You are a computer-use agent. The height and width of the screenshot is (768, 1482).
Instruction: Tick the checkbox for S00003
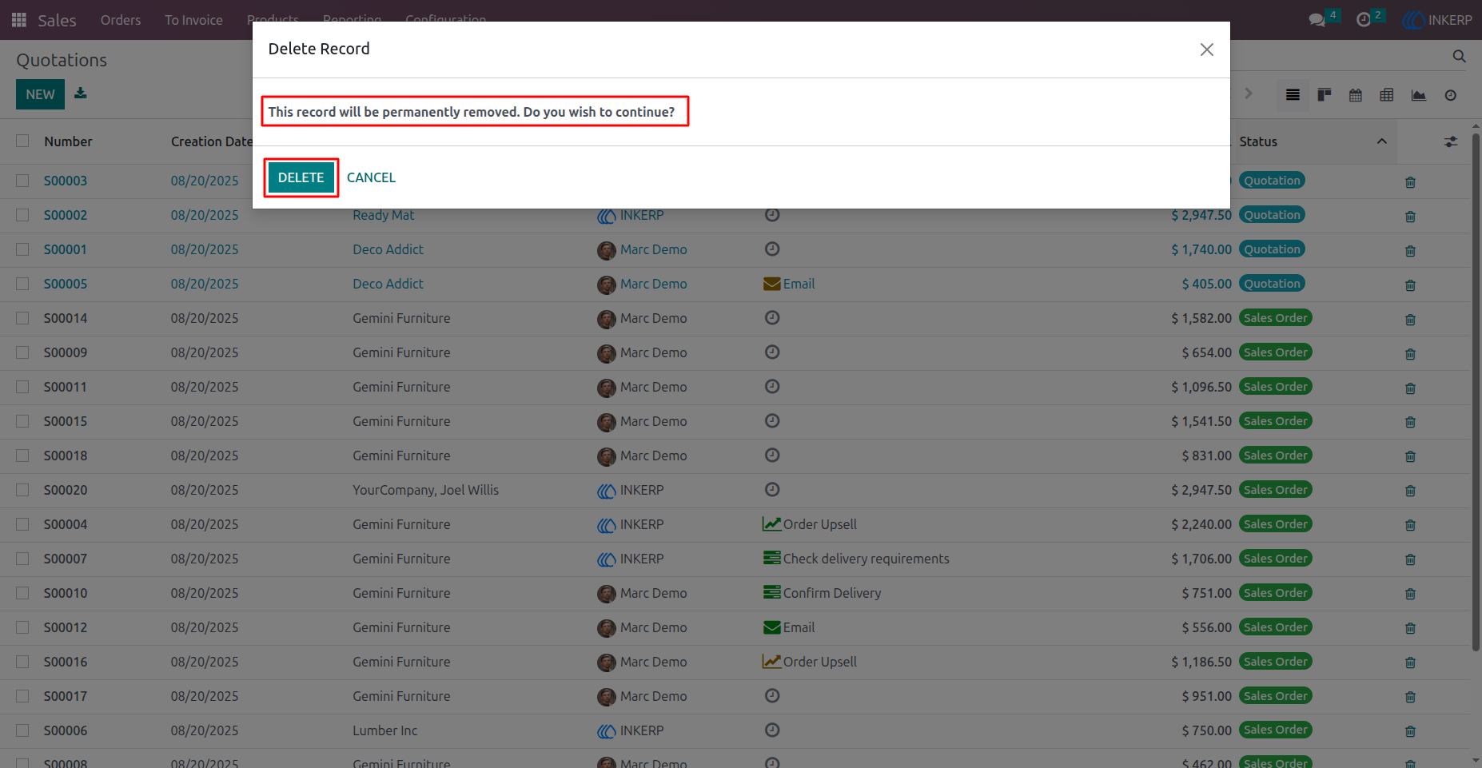22,181
